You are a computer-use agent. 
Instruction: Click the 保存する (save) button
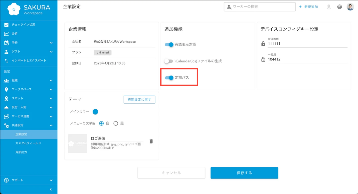[244, 173]
